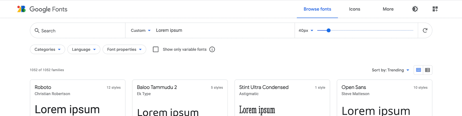Expand the Font properties dropdown
This screenshot has width=462, height=116.
(124, 49)
